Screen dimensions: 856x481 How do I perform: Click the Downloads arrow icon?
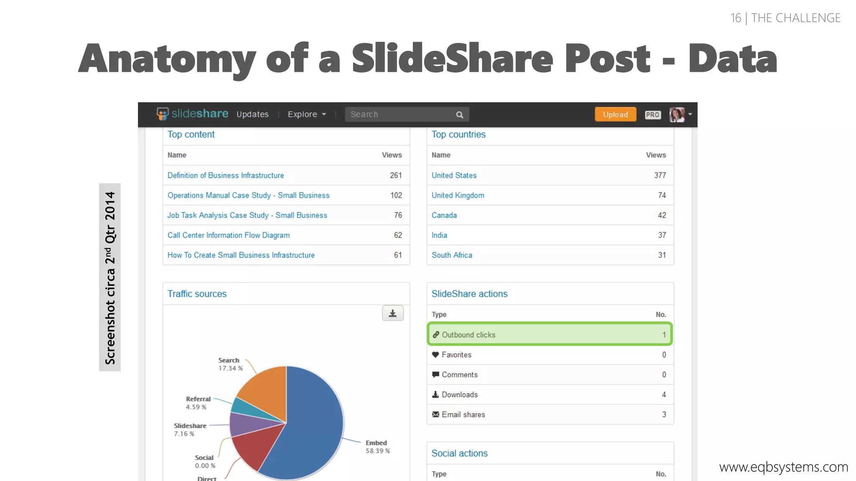(435, 395)
